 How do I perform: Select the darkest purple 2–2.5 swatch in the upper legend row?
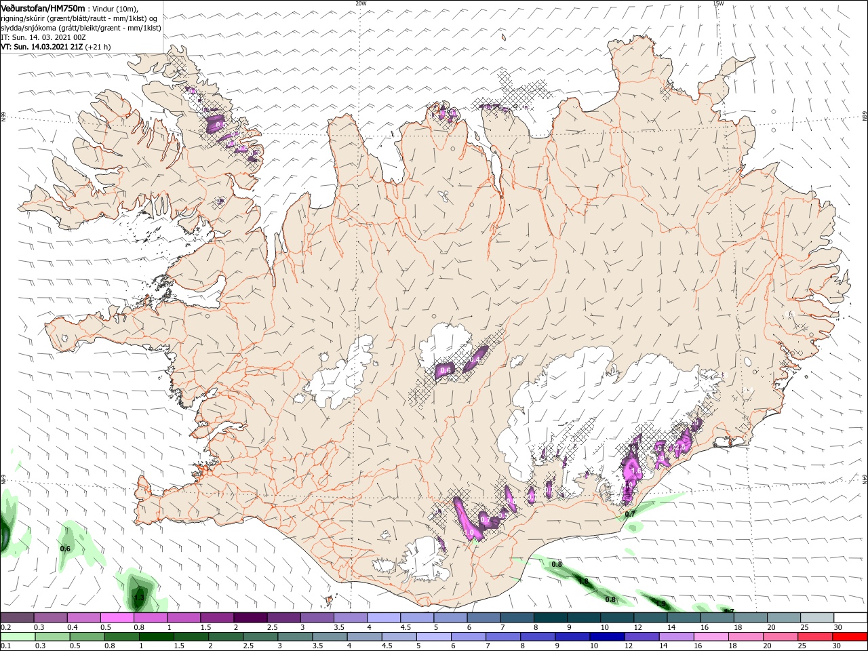pos(250,618)
